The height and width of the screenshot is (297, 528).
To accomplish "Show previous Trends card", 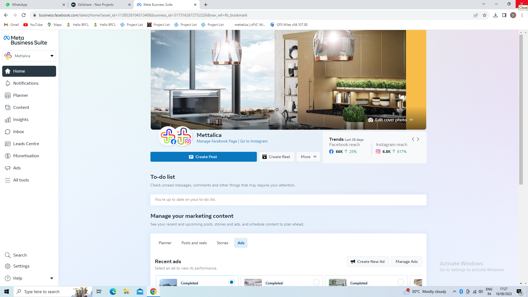I will pyautogui.click(x=413, y=139).
